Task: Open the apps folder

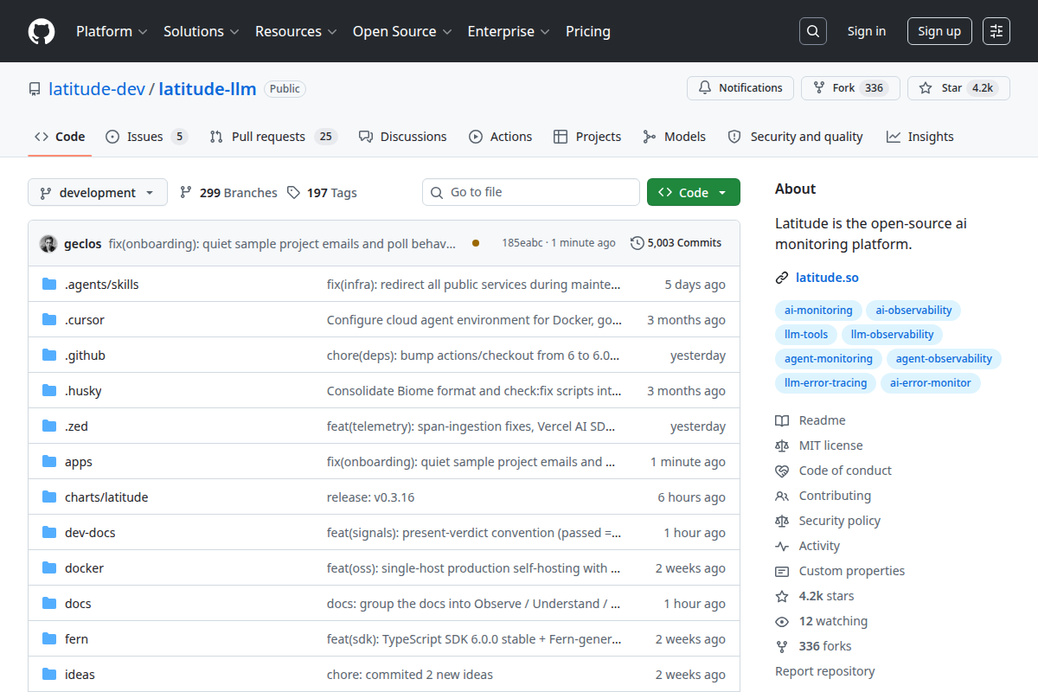Action: click(x=79, y=462)
